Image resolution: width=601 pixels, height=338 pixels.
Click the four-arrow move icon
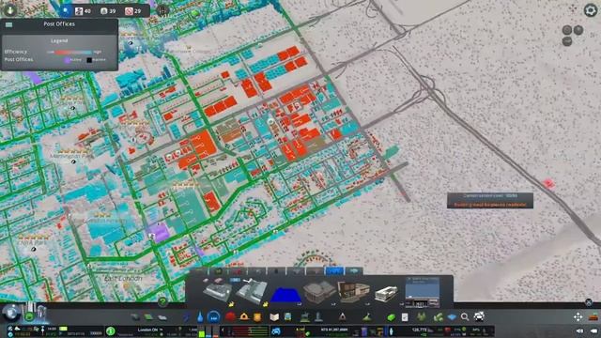[x=578, y=316]
